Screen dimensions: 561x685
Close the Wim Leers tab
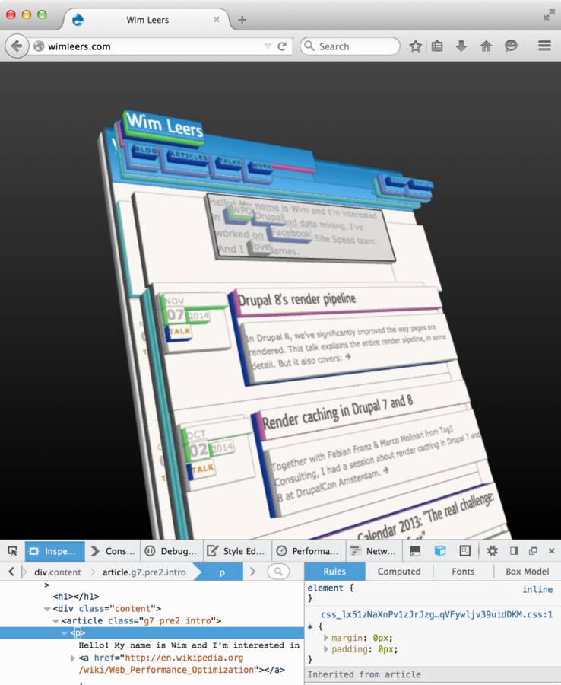point(217,20)
